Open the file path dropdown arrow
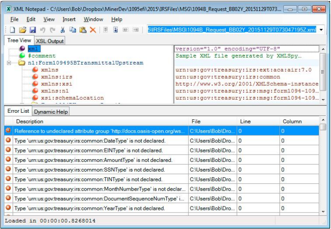Image resolution: width=331 pixels, height=229 pixels. point(321,30)
